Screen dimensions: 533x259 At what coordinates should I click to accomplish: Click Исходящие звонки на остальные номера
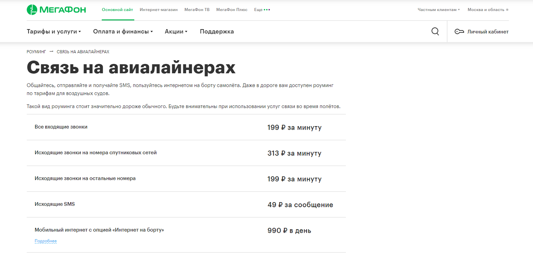[x=85, y=178]
